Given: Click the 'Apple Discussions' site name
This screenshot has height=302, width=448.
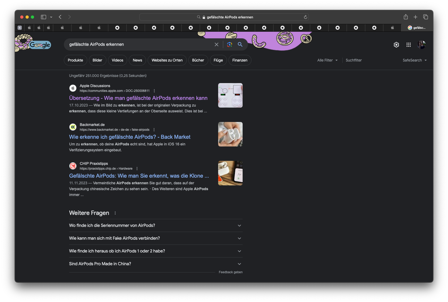Looking at the screenshot, I should 95,86.
